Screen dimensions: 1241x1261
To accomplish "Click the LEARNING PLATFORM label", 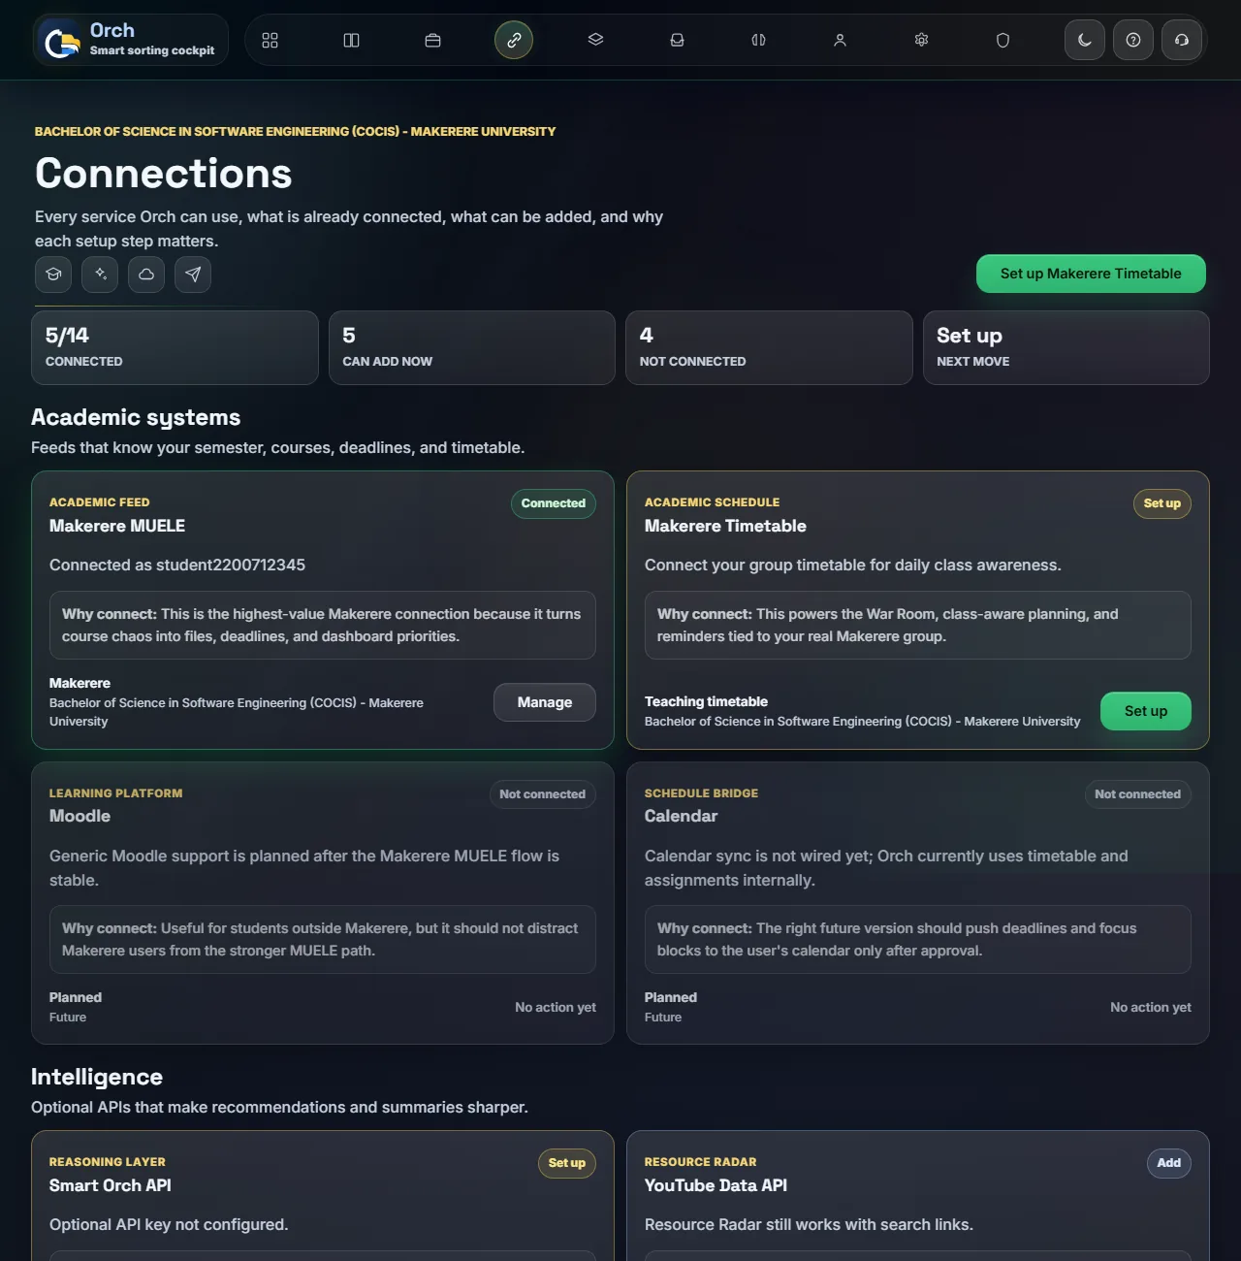I will pos(115,793).
